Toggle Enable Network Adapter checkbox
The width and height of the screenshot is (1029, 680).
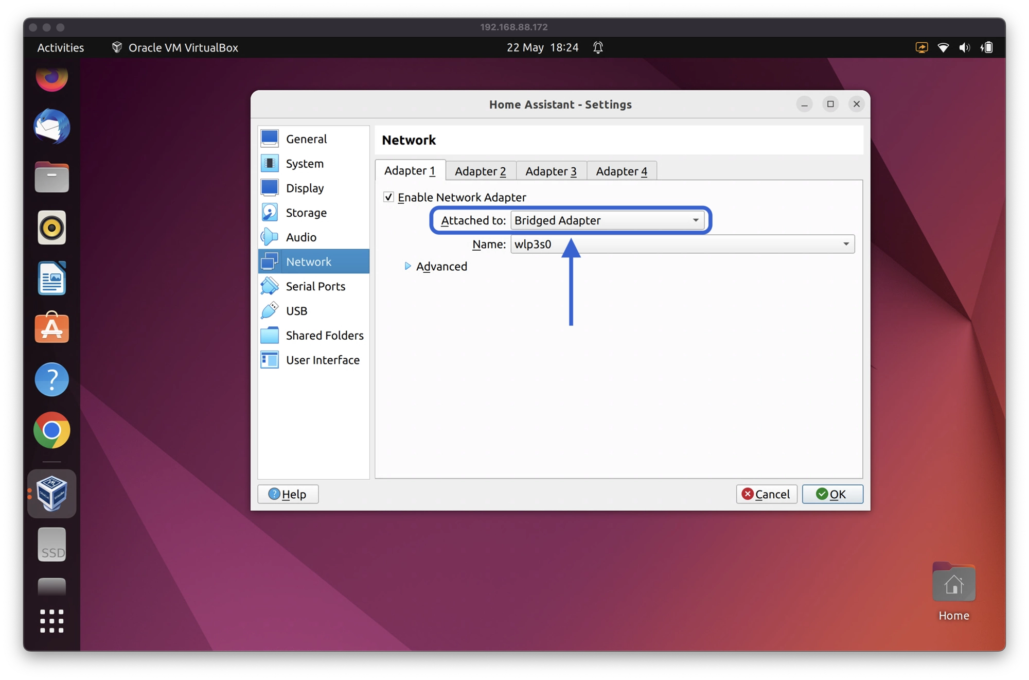click(x=389, y=197)
